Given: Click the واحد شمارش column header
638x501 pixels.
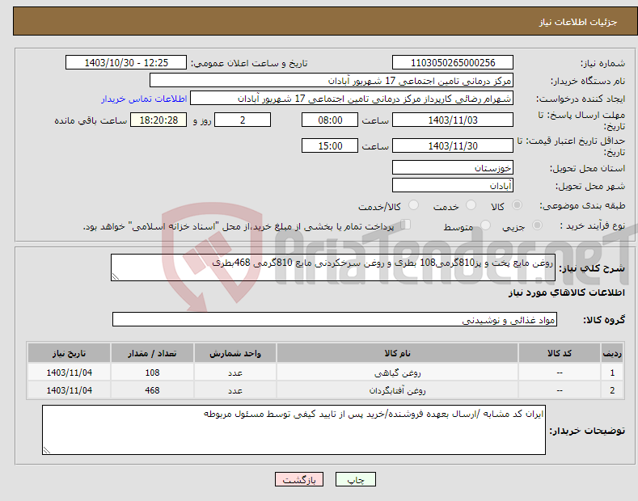Looking at the screenshot, I should coord(235,353).
